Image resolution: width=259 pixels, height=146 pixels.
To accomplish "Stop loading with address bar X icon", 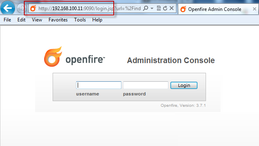I will pos(172,8).
